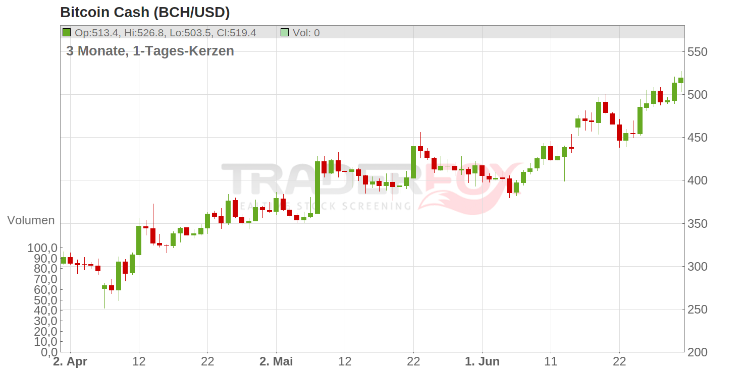
Task: Click the 500 price axis label
Action: (x=698, y=95)
